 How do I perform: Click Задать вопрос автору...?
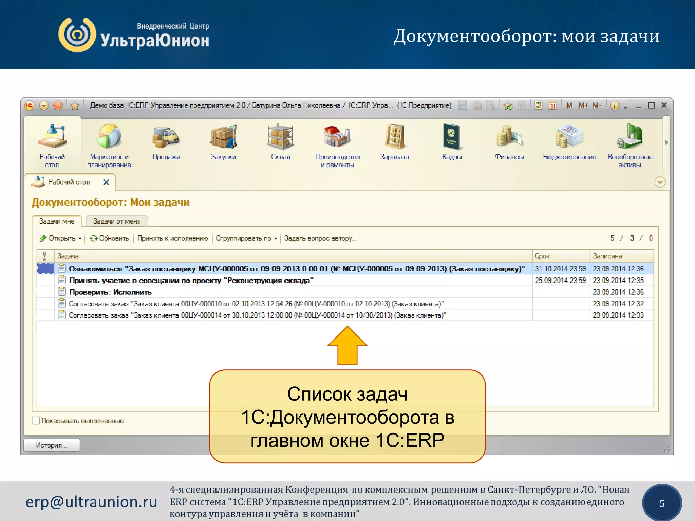[x=321, y=238]
